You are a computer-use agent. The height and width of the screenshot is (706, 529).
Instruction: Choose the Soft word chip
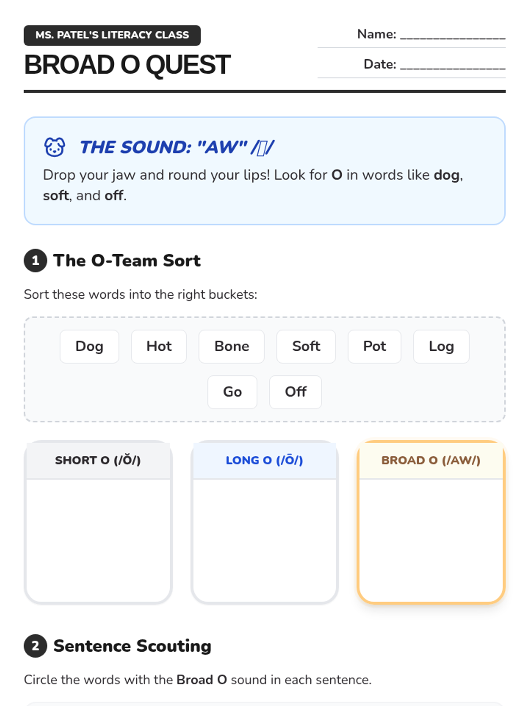tap(306, 346)
